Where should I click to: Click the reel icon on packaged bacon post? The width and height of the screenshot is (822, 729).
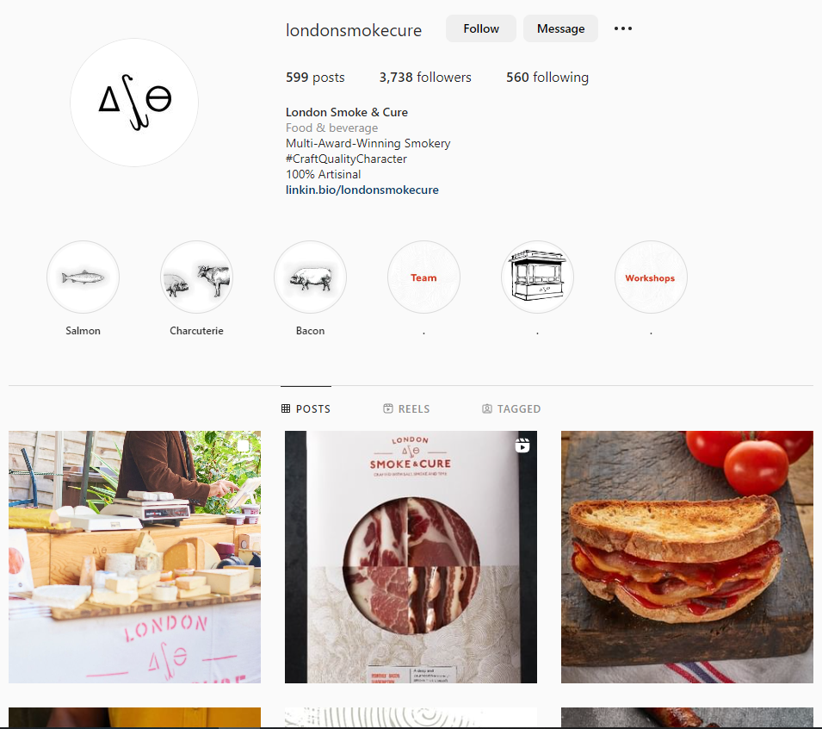[522, 445]
